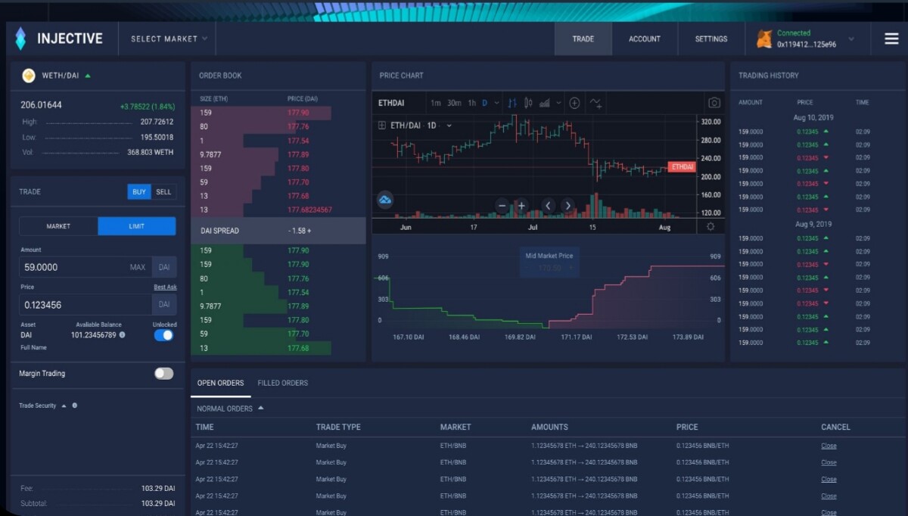Open chart settings gear below price axis
This screenshot has width=908, height=516.
click(x=710, y=226)
